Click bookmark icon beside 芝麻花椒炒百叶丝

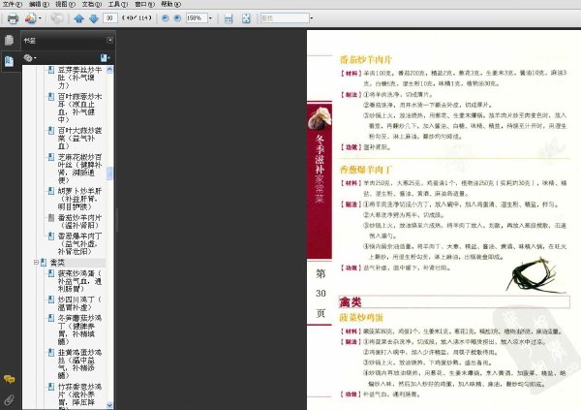point(51,157)
